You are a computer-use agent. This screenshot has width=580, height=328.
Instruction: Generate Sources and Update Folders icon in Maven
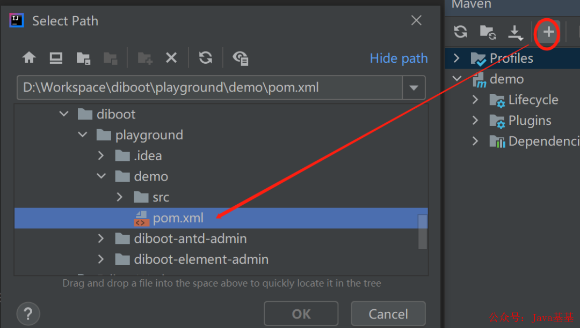click(x=488, y=33)
